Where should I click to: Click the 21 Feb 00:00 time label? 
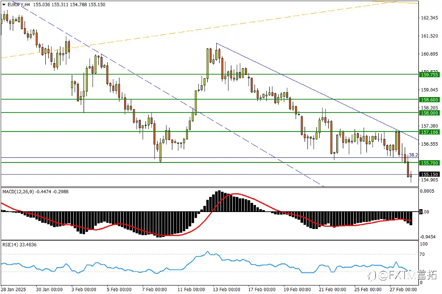(332, 289)
